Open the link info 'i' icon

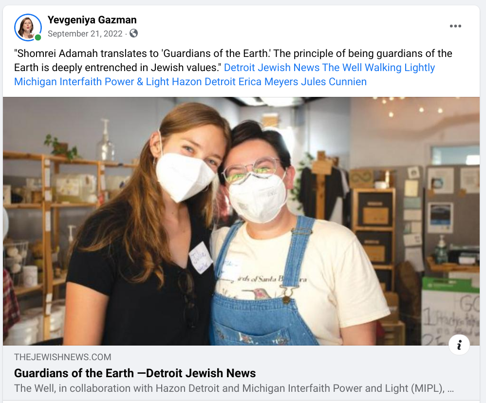[x=459, y=345]
